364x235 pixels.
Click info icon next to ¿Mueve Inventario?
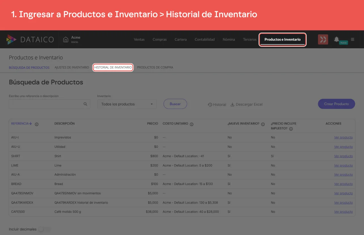pyautogui.click(x=263, y=124)
